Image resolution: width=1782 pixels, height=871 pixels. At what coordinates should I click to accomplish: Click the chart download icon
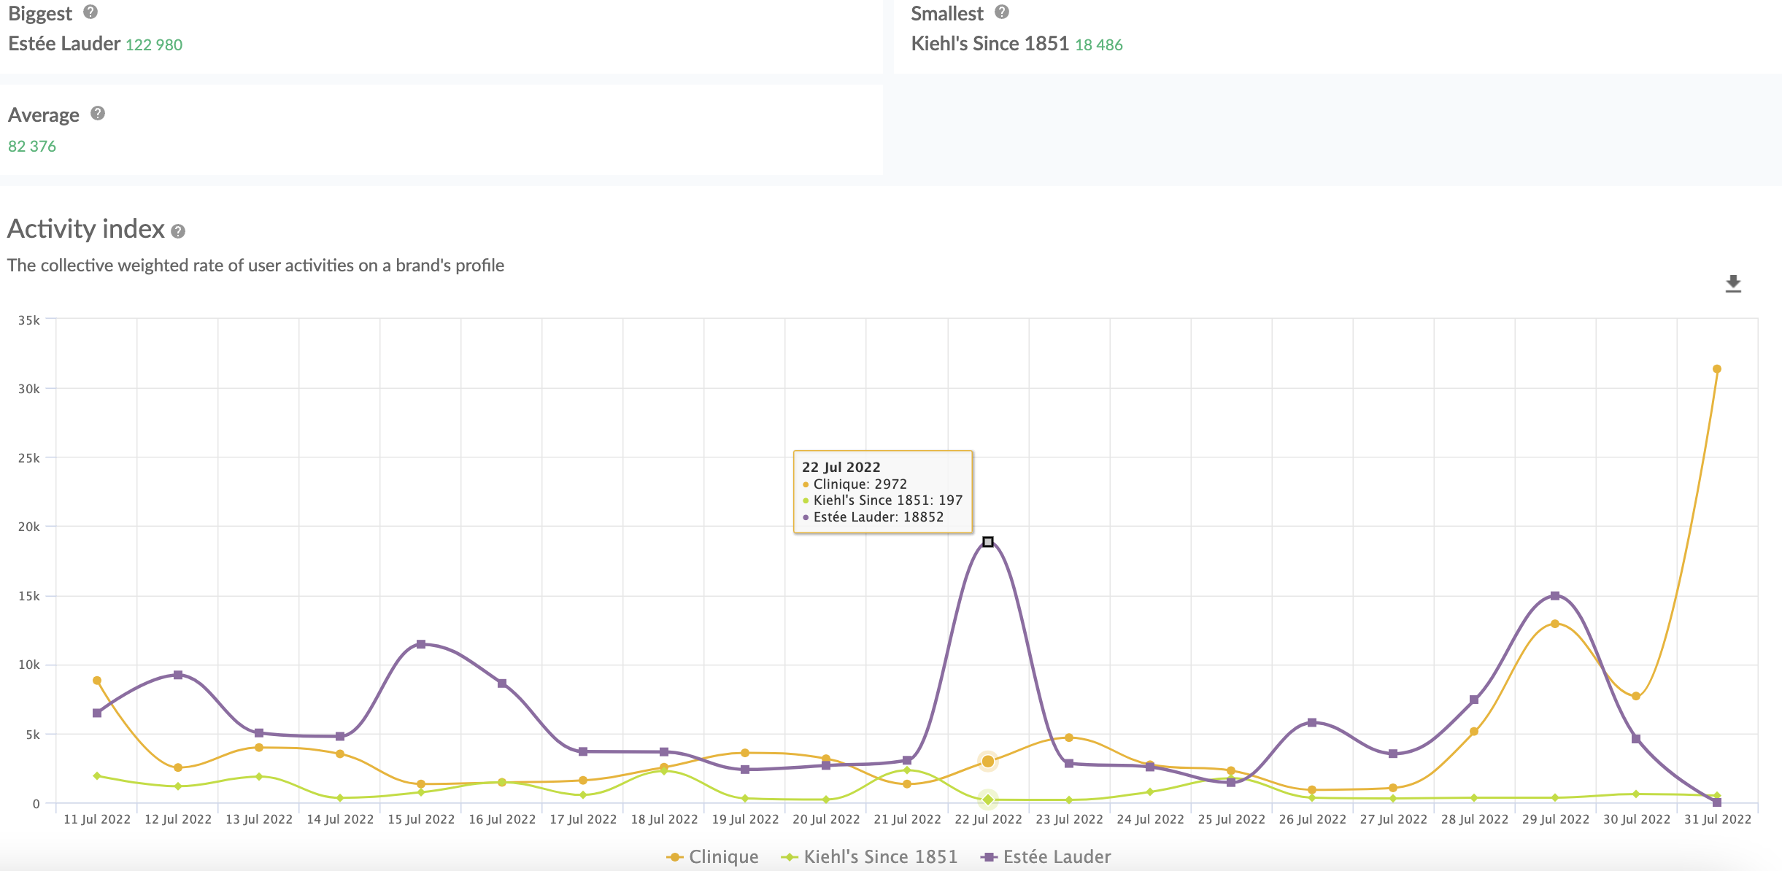pos(1733,284)
